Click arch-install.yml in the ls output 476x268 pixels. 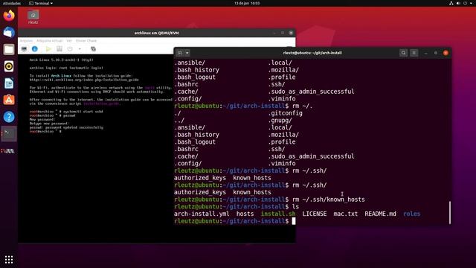(202, 214)
